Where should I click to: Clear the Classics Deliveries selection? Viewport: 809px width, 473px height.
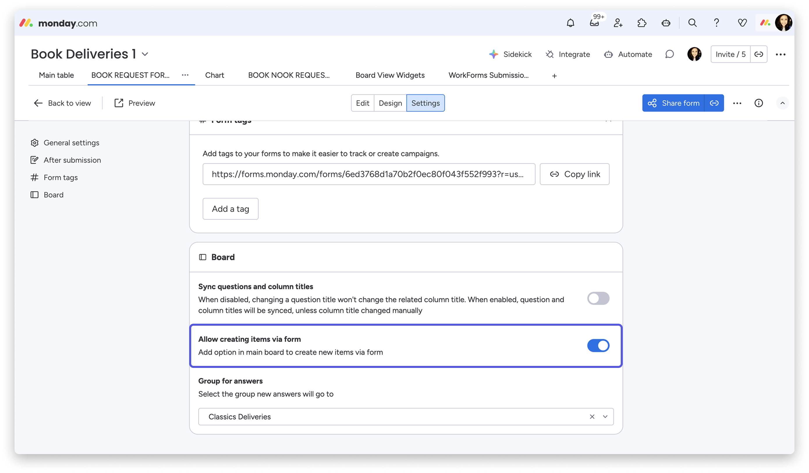[592, 417]
